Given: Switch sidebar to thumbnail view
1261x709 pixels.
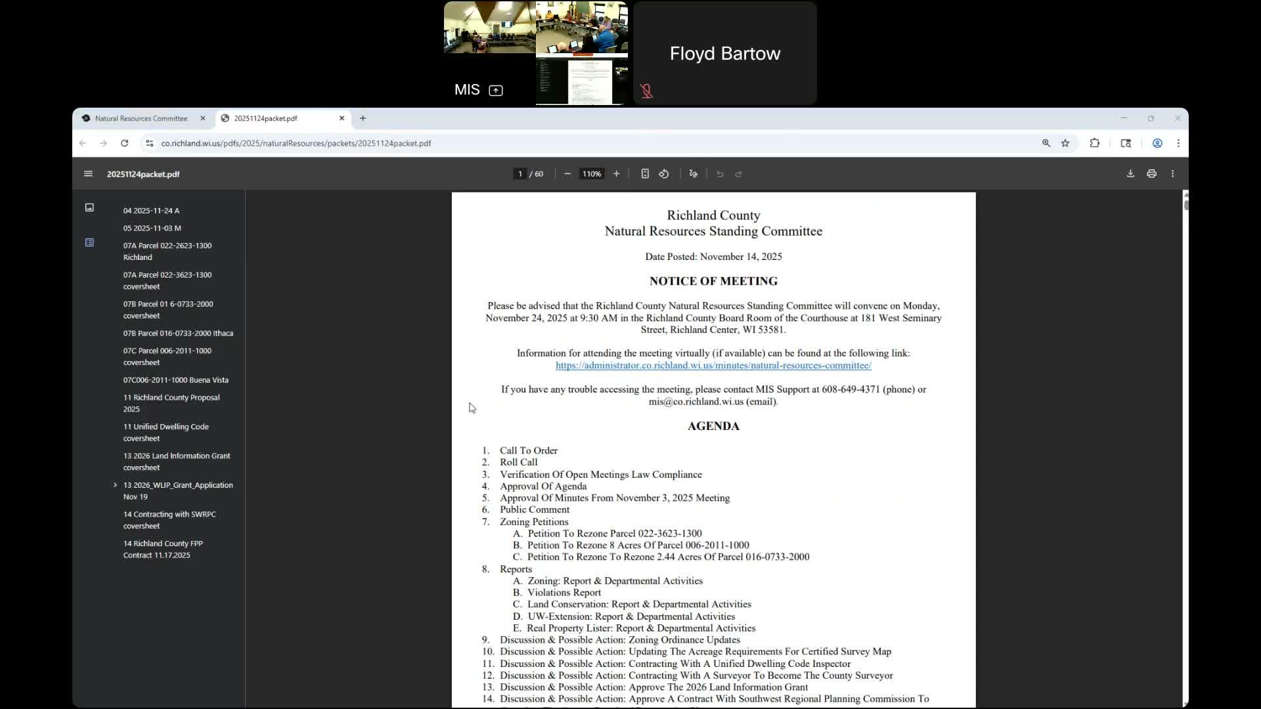Looking at the screenshot, I should [89, 207].
